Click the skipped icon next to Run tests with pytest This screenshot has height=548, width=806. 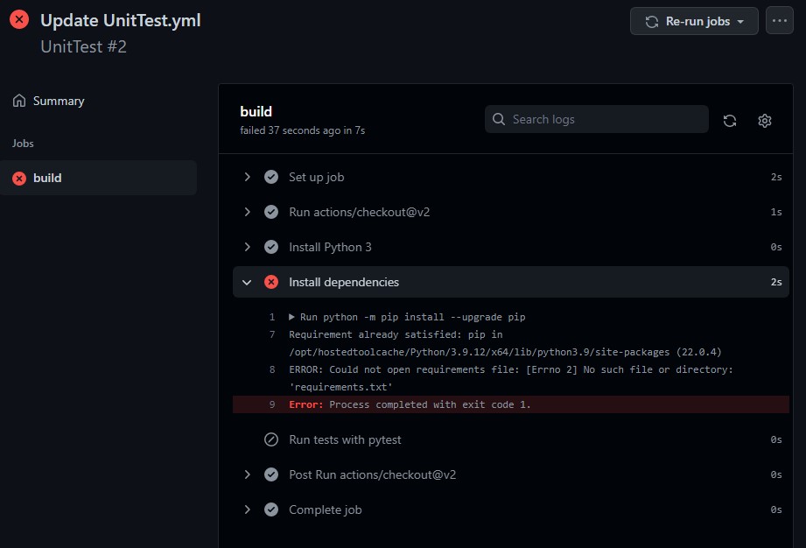[271, 439]
